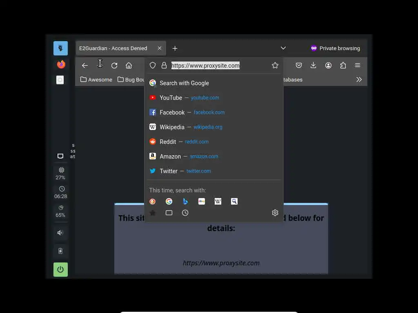
Task: Click the battery charging dock icon
Action: click(60, 251)
